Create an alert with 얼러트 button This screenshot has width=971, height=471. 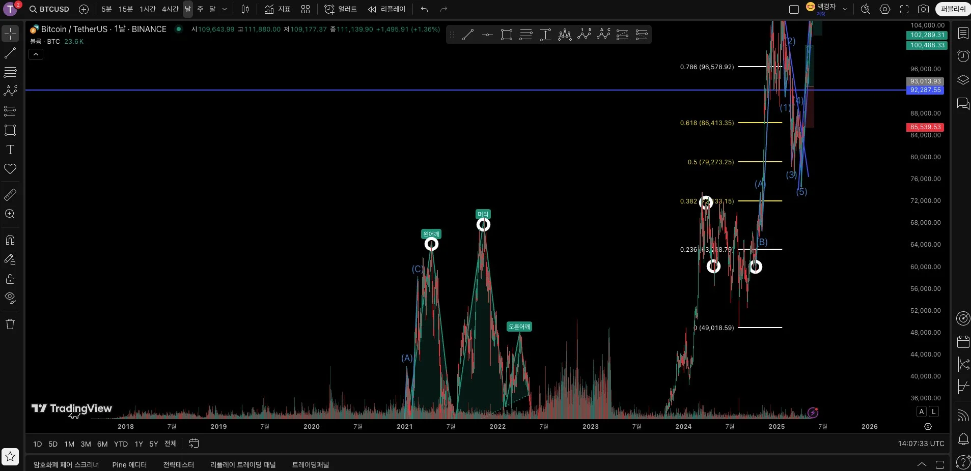tap(341, 9)
